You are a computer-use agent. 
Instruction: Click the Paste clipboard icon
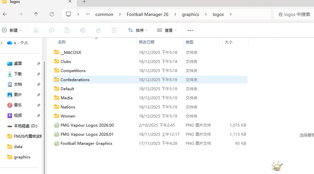[x=67, y=30]
